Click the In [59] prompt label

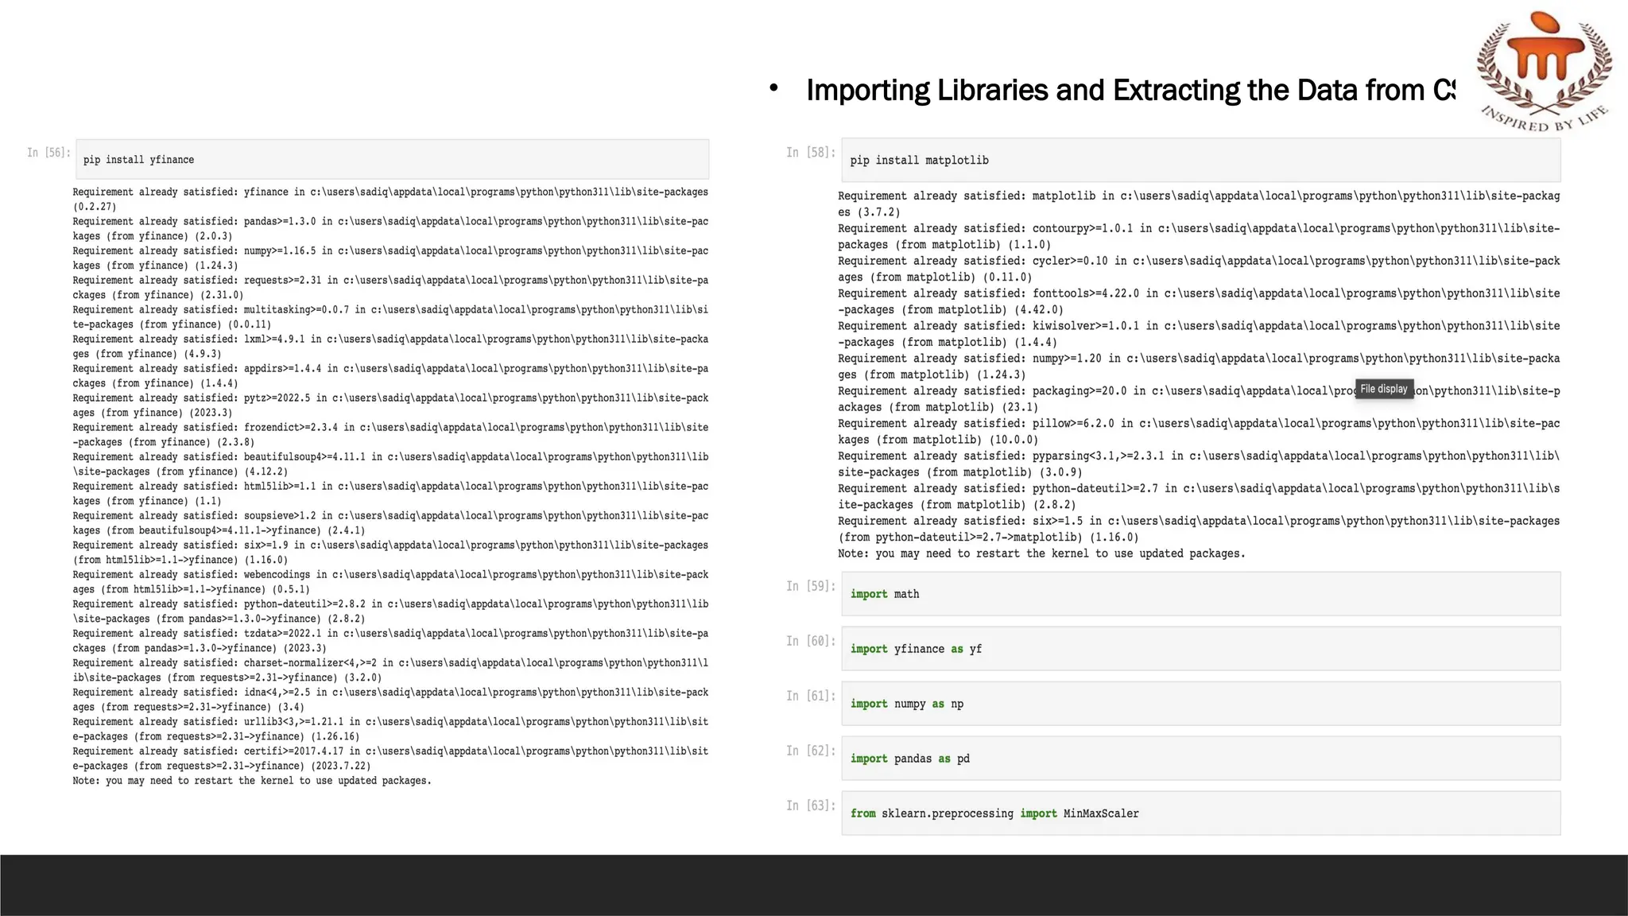(x=810, y=586)
